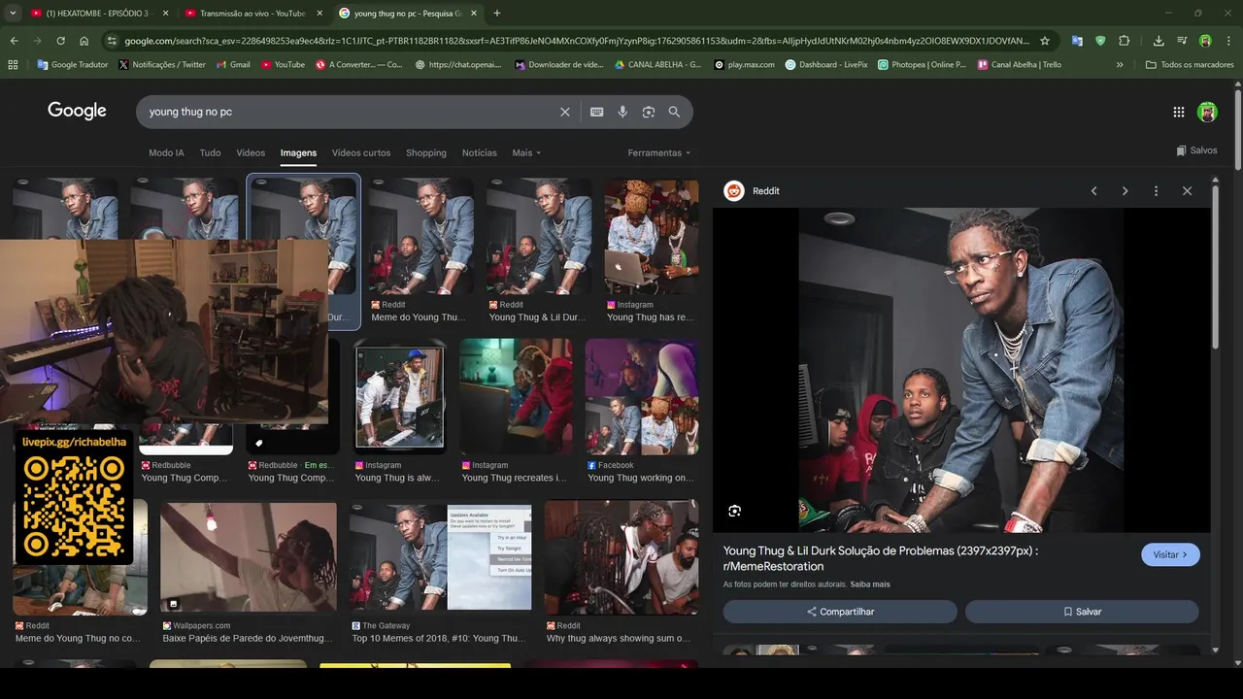
Task: Switch to the Shopping results tab
Action: [x=426, y=152]
